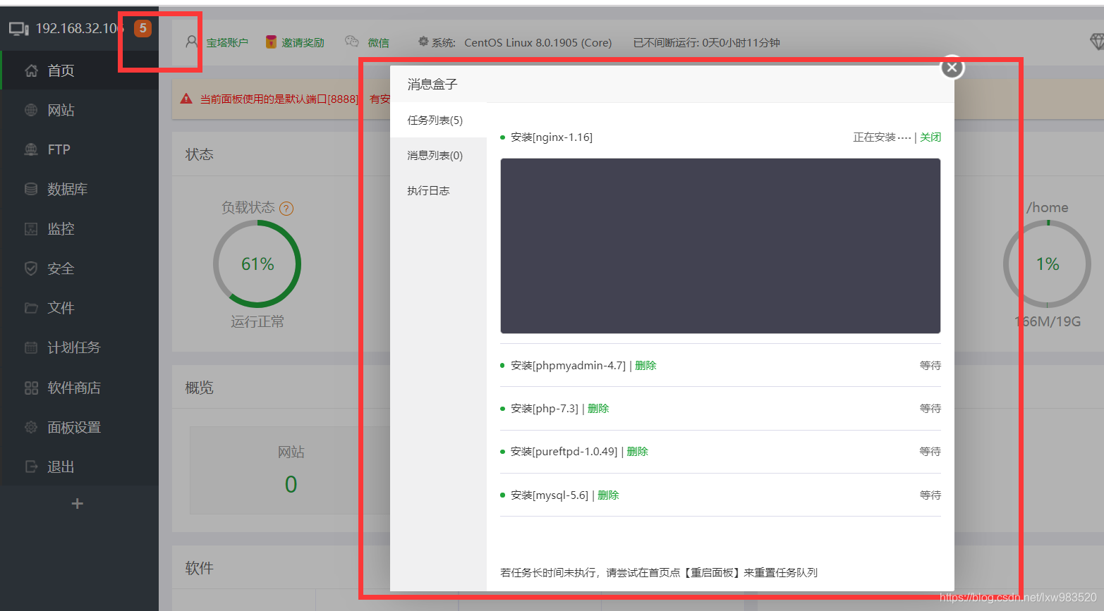Click the calendar icon beside 计划任务
The height and width of the screenshot is (611, 1104).
pyautogui.click(x=31, y=347)
